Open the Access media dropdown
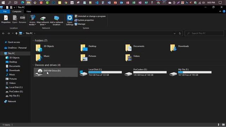226x127 pixels. 32,20
